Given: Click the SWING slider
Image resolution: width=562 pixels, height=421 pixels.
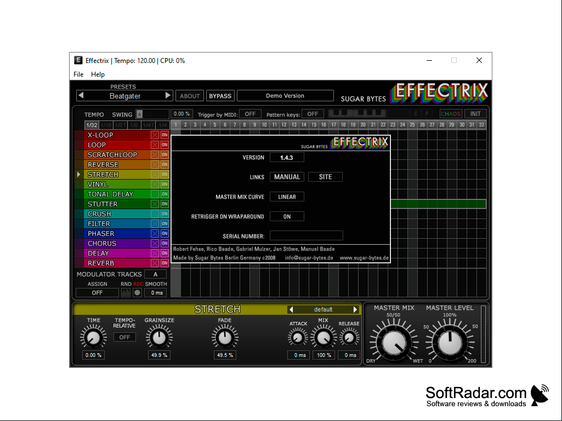Looking at the screenshot, I should pos(152,114).
